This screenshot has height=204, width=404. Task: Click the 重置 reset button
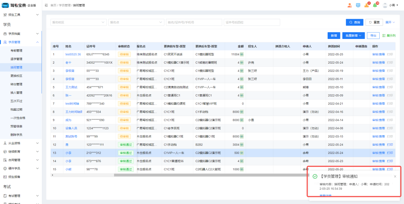(x=374, y=22)
